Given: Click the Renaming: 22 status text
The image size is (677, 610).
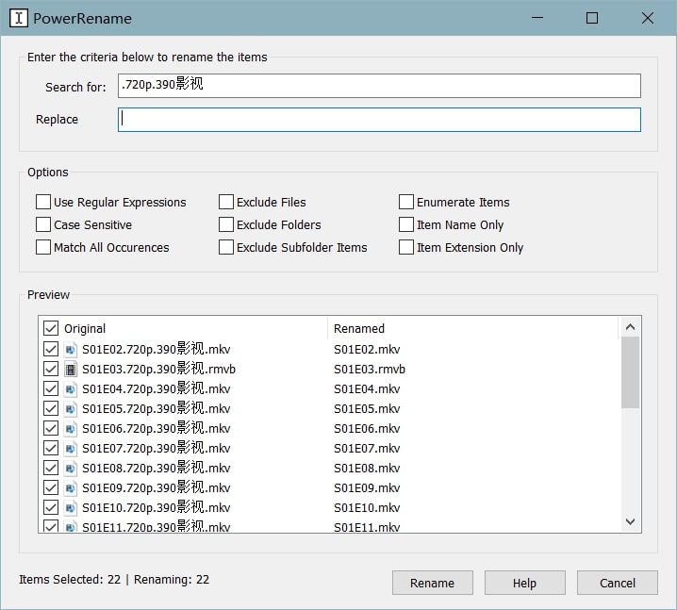Looking at the screenshot, I should tap(172, 579).
